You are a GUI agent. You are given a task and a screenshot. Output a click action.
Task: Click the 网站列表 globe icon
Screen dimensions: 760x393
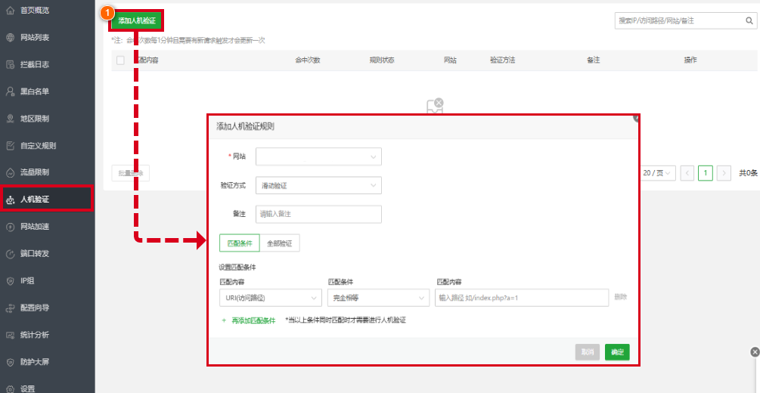click(x=11, y=37)
